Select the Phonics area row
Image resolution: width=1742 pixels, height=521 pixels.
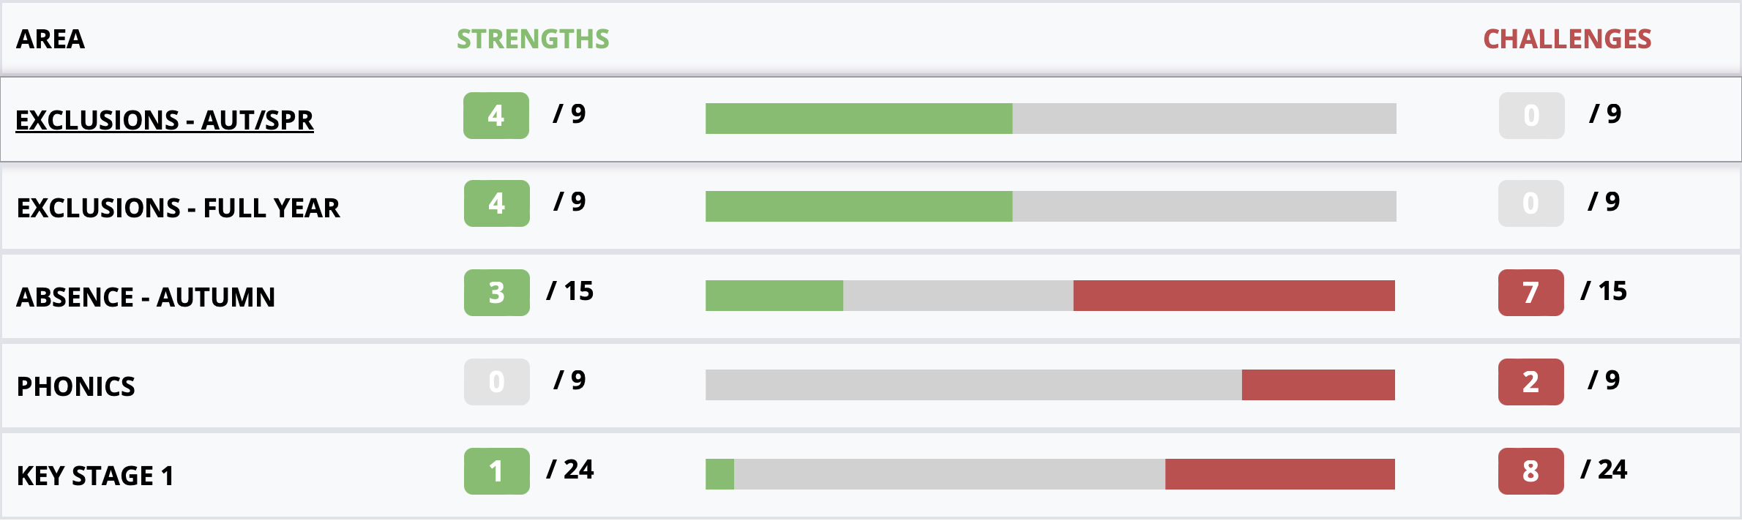(871, 386)
